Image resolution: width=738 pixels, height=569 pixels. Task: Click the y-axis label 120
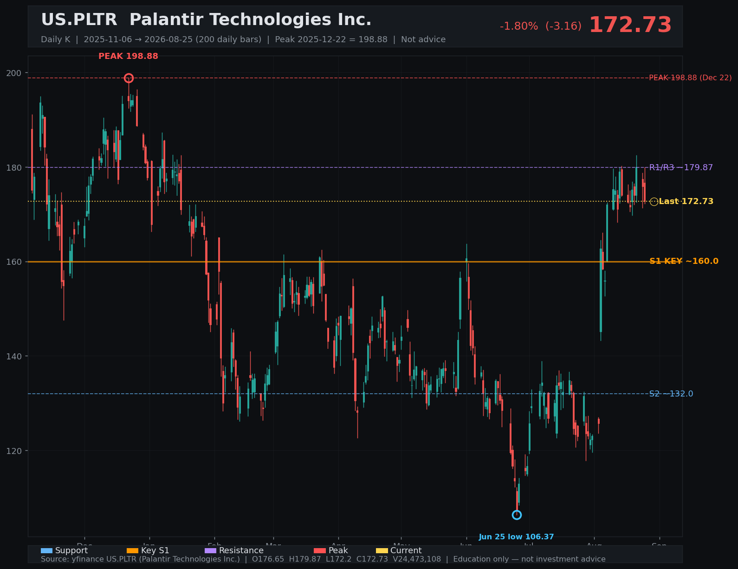point(14,451)
